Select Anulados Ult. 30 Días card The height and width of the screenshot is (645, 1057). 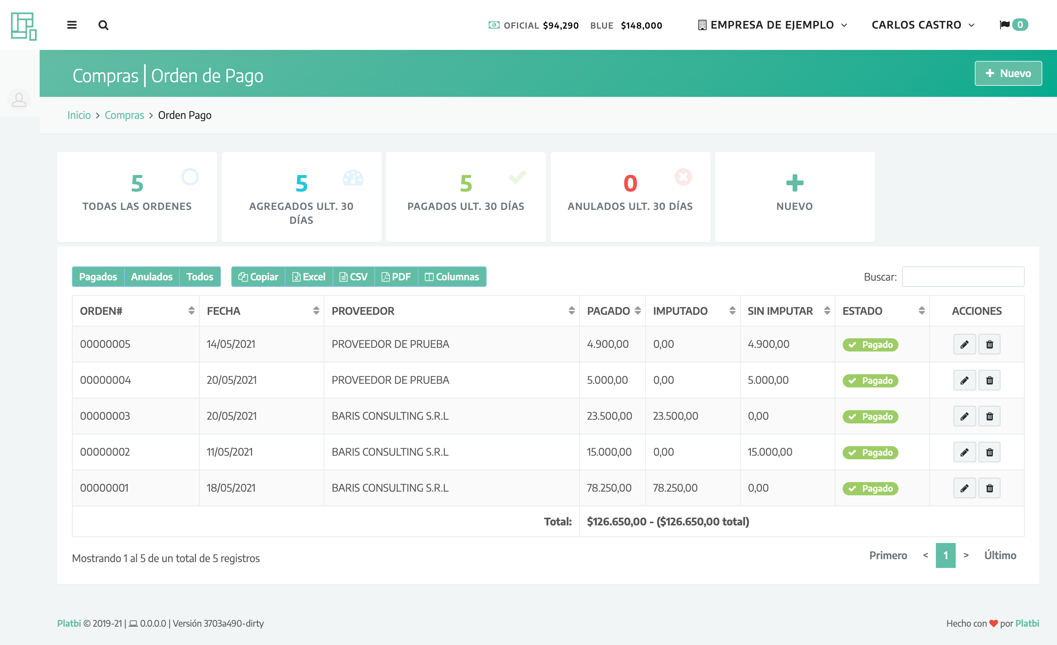[x=630, y=197]
